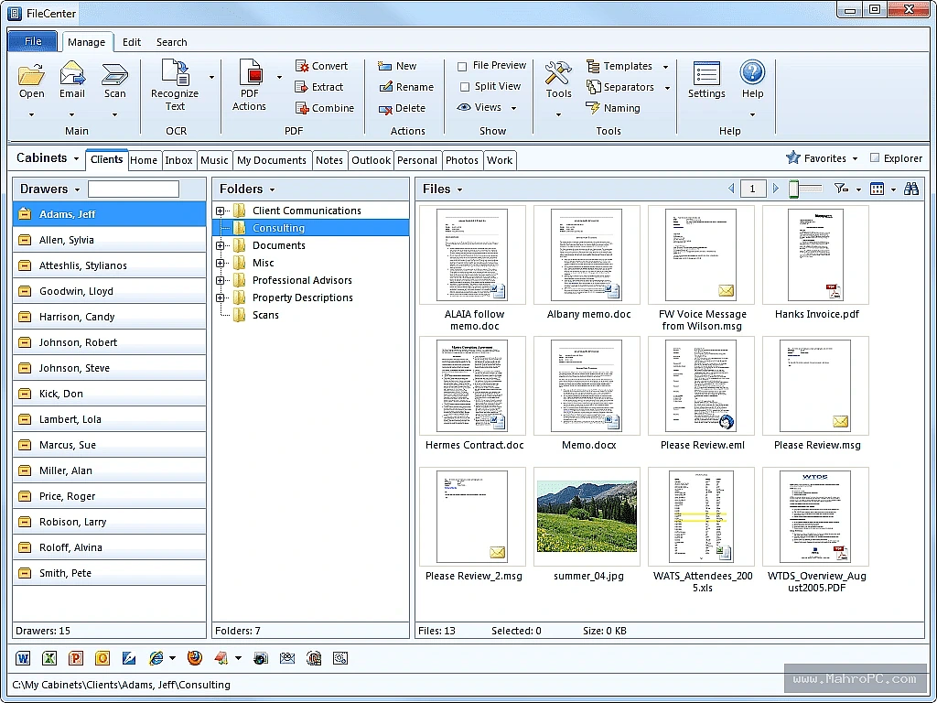The height and width of the screenshot is (703, 937).
Task: Go to the next page of files
Action: click(776, 189)
